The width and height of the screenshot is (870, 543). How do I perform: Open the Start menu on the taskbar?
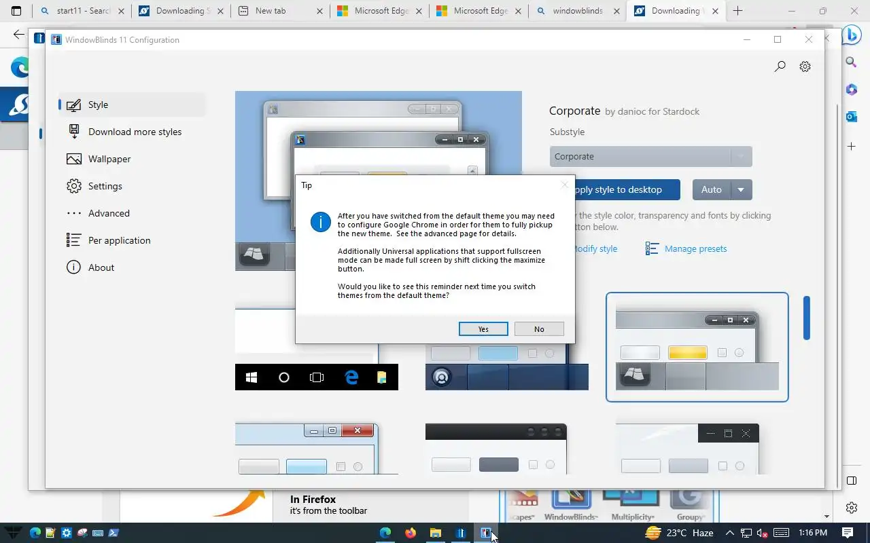[x=13, y=533]
